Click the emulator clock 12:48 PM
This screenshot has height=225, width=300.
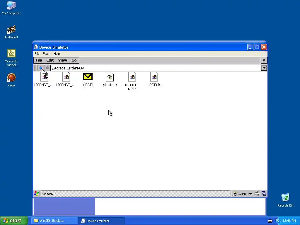coord(245,194)
